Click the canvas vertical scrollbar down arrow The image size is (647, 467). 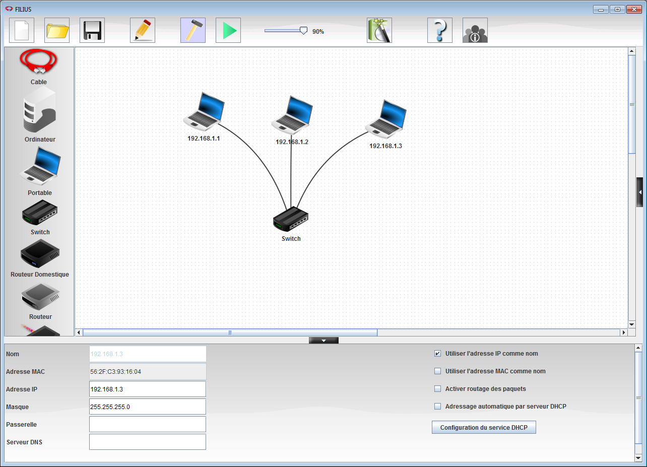632,324
